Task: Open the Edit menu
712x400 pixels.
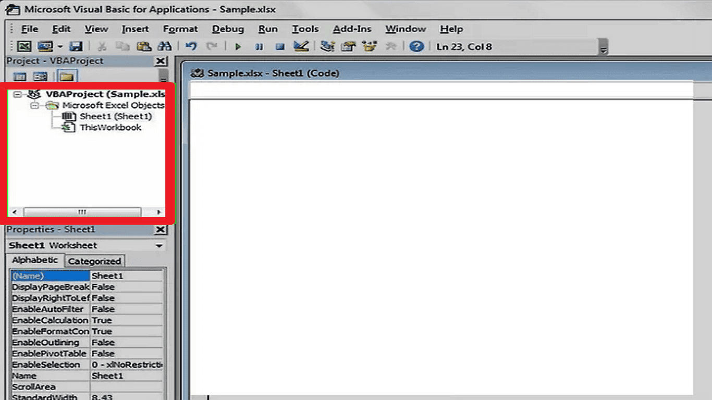Action: (x=61, y=29)
